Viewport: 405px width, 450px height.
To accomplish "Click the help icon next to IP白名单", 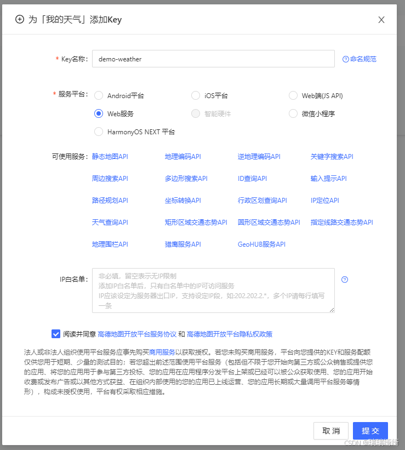I will (344, 280).
